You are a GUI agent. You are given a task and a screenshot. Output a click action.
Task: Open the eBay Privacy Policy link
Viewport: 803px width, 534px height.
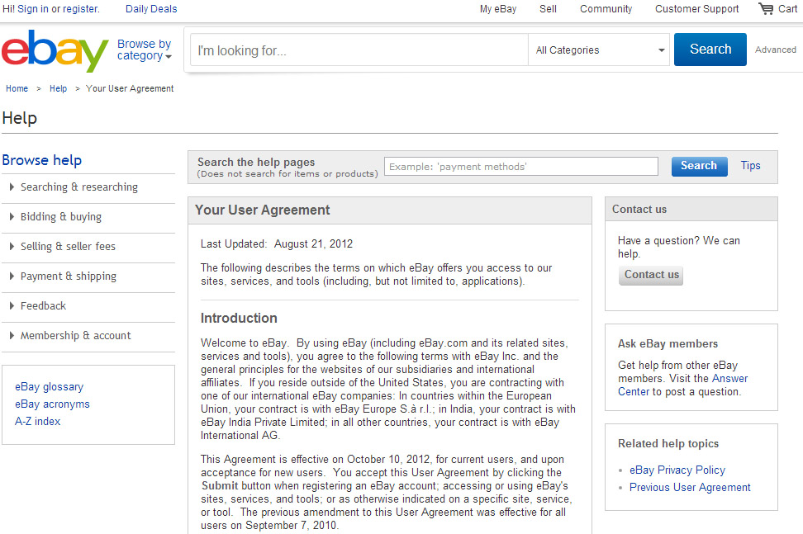(677, 470)
